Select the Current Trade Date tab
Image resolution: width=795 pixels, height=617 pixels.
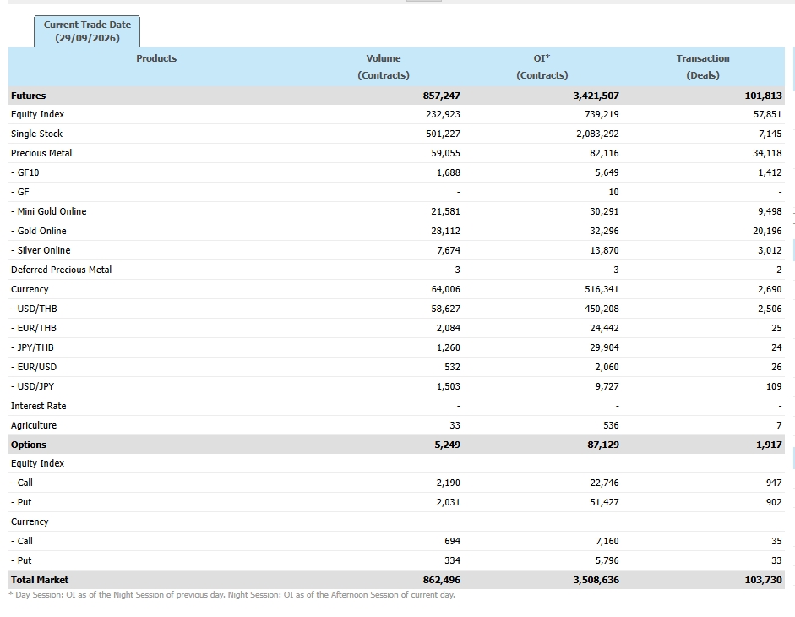87,31
